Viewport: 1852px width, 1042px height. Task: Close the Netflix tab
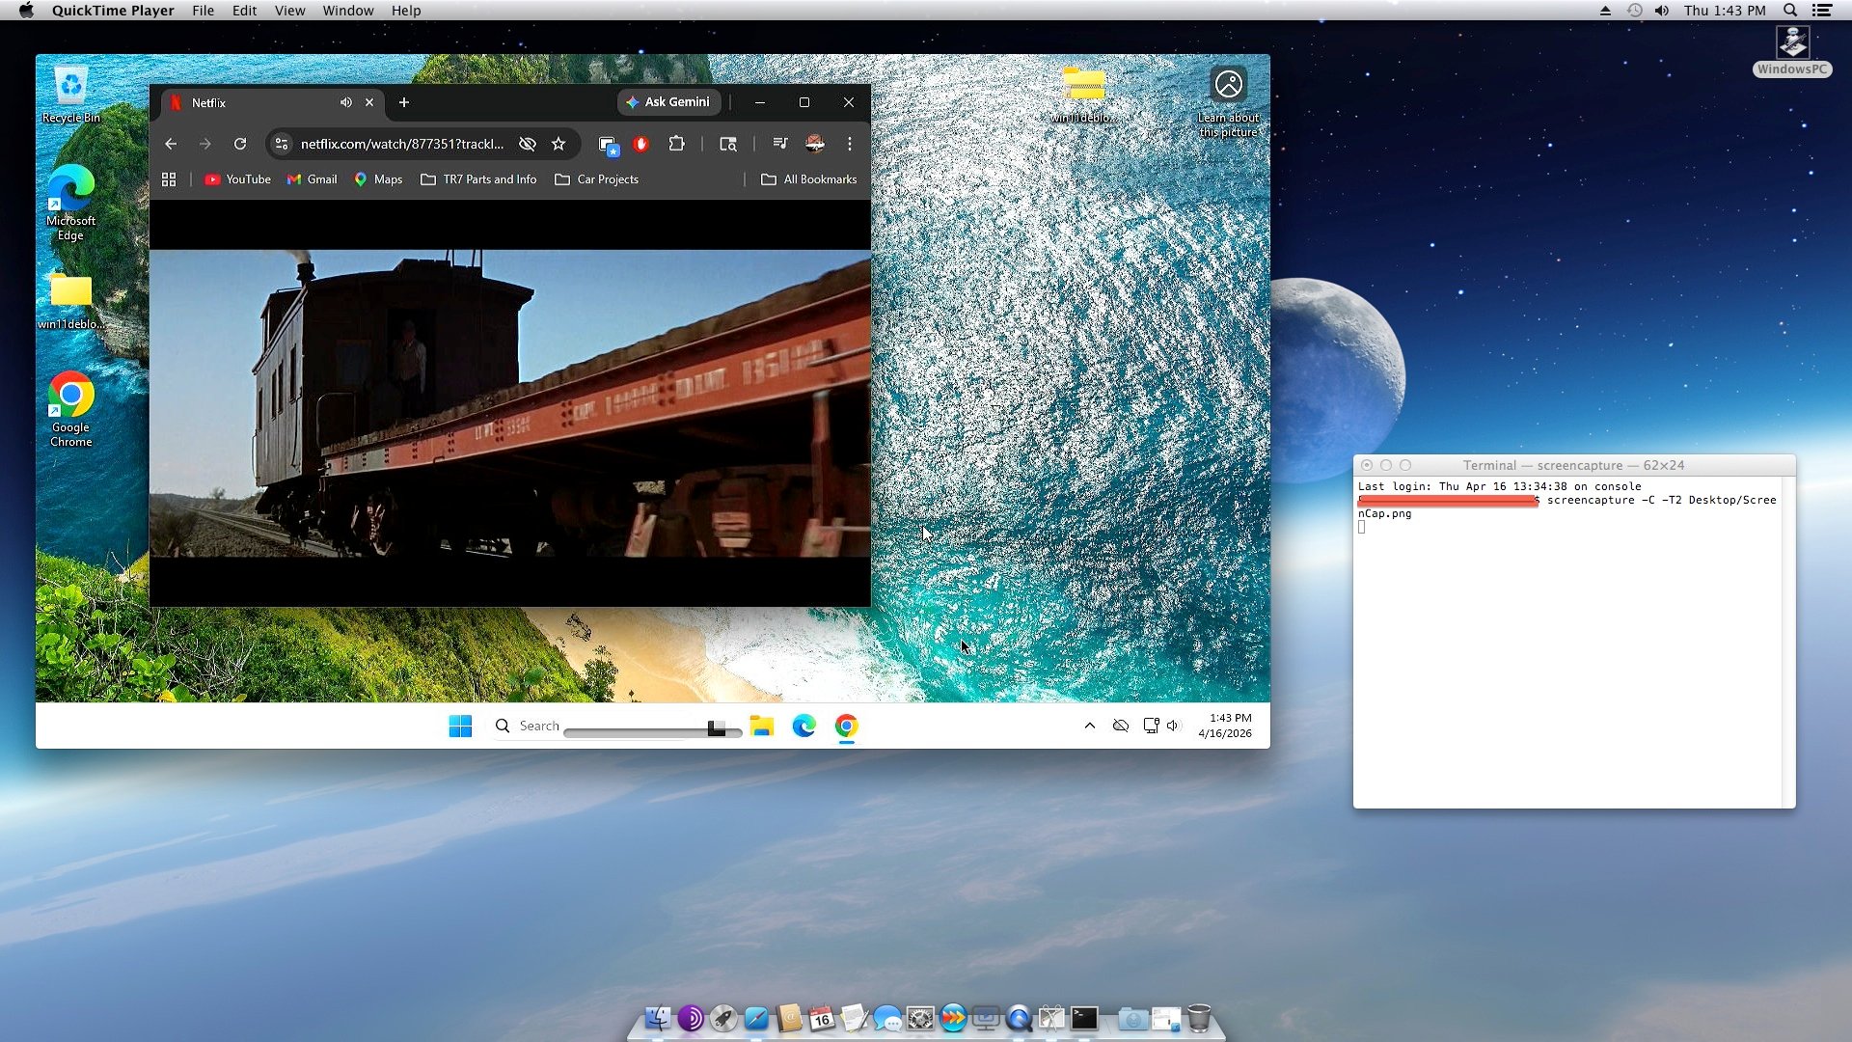tap(369, 102)
